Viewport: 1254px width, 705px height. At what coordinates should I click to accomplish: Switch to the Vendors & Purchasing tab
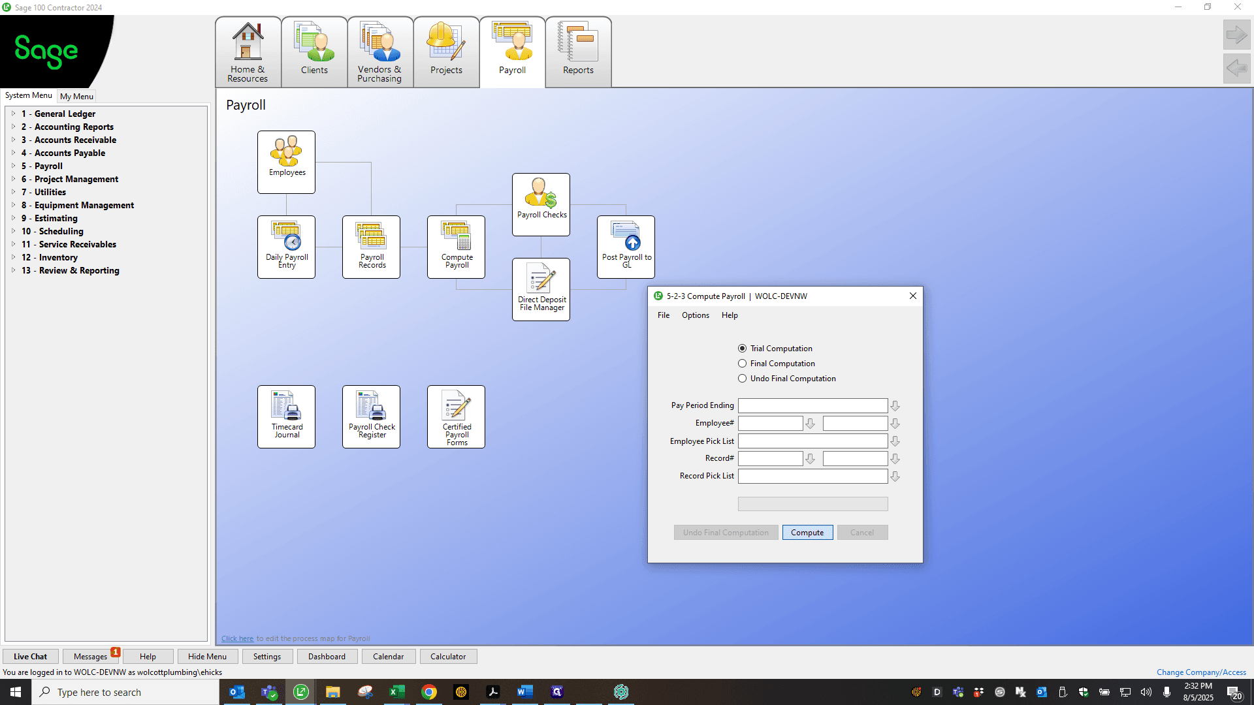tap(380, 52)
